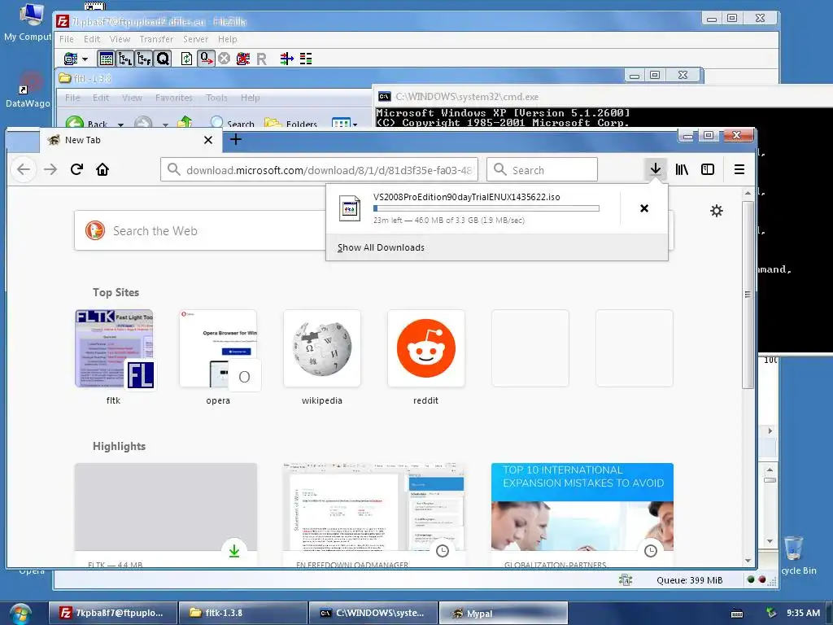Open the fltk top site tile

(x=114, y=348)
